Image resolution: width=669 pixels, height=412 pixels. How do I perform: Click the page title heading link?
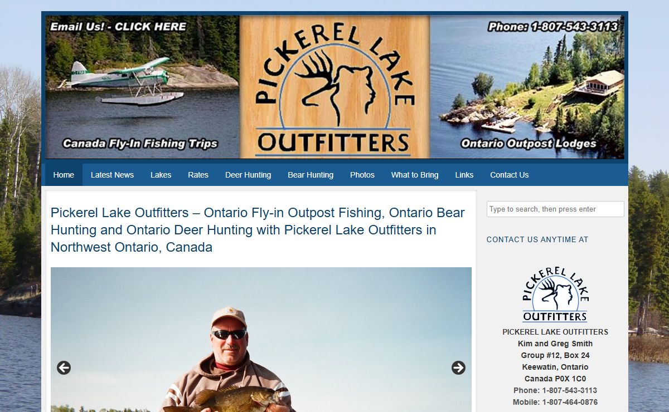pyautogui.click(x=258, y=230)
